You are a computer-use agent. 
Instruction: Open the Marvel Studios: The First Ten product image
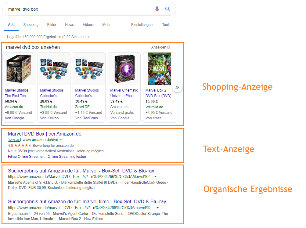(x=19, y=69)
